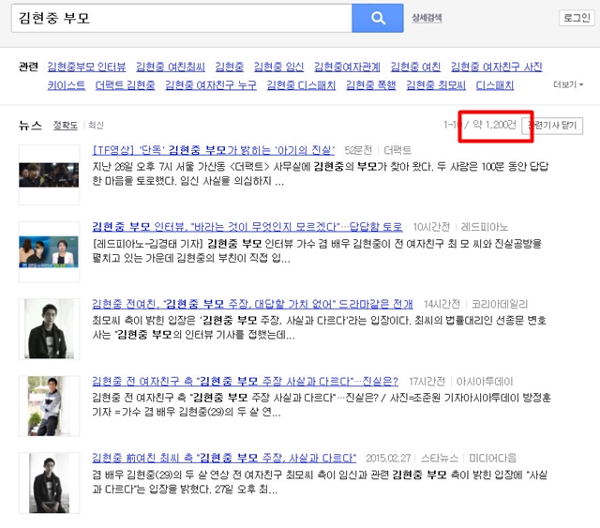Click the 관련 label before related searches
Viewport: 600px width, 528px height.
coord(28,67)
